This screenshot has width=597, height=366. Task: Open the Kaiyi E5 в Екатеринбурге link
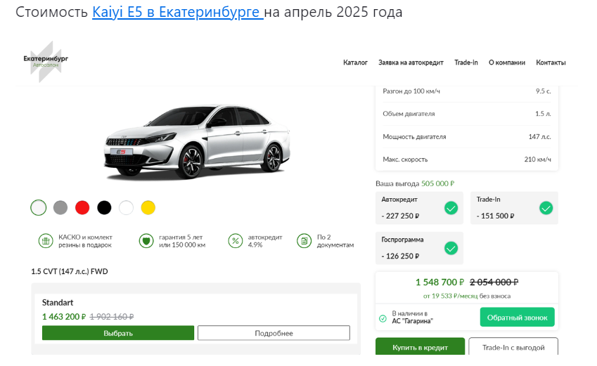pos(177,12)
